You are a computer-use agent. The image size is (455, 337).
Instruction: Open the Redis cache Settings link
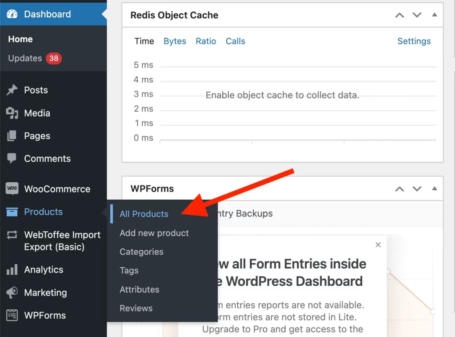click(414, 41)
